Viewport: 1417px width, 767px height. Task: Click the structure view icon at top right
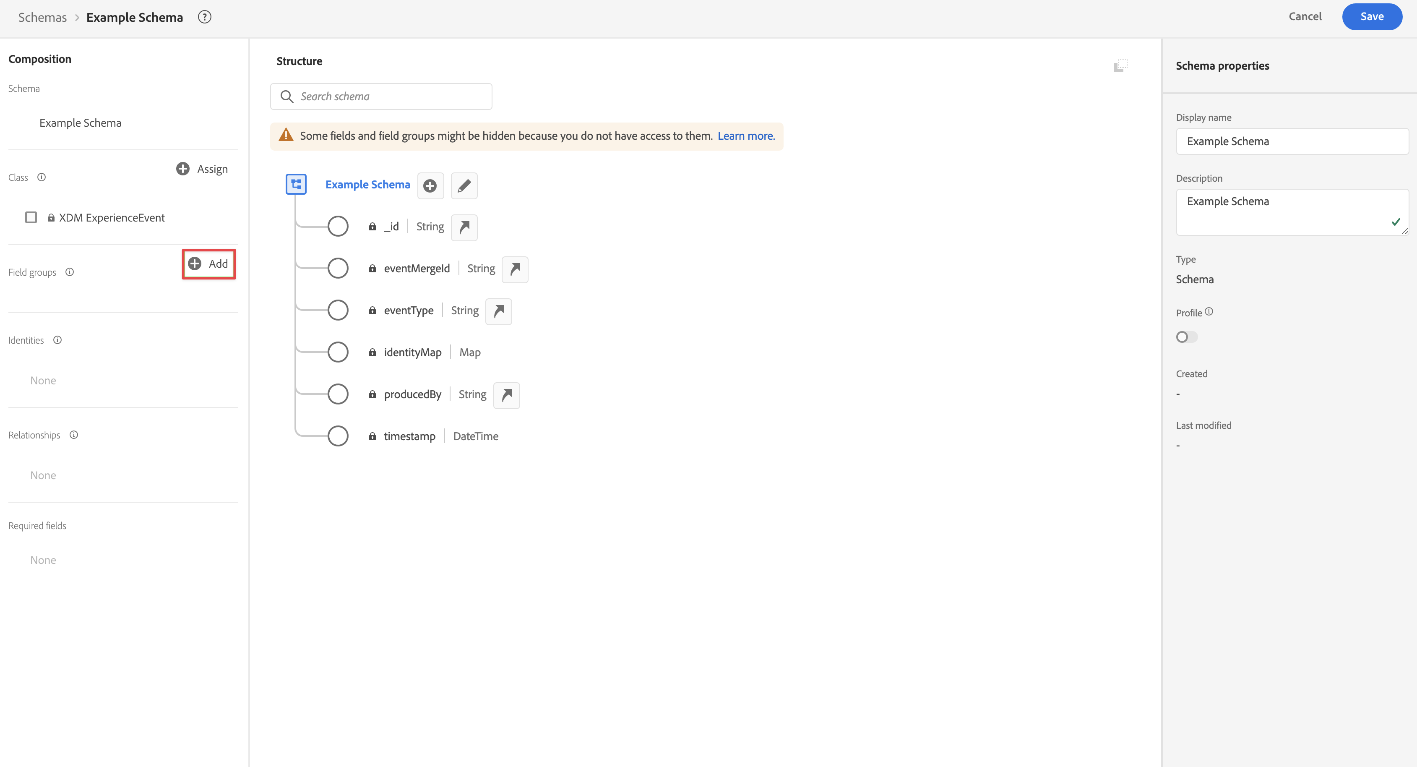point(1120,65)
